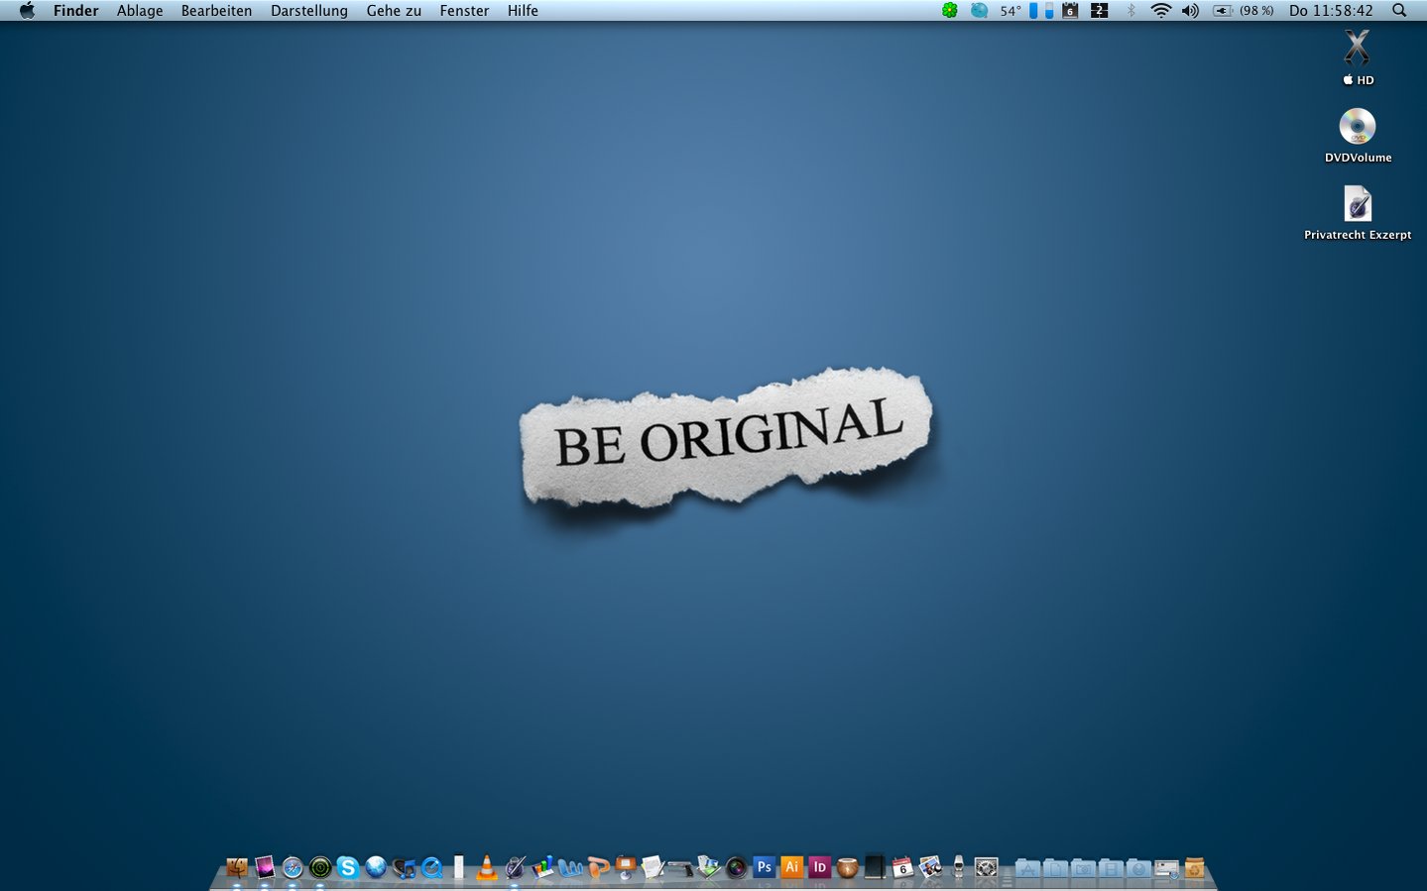Click the green ICQ flower menu bar icon
The width and height of the screenshot is (1427, 891).
tap(950, 11)
